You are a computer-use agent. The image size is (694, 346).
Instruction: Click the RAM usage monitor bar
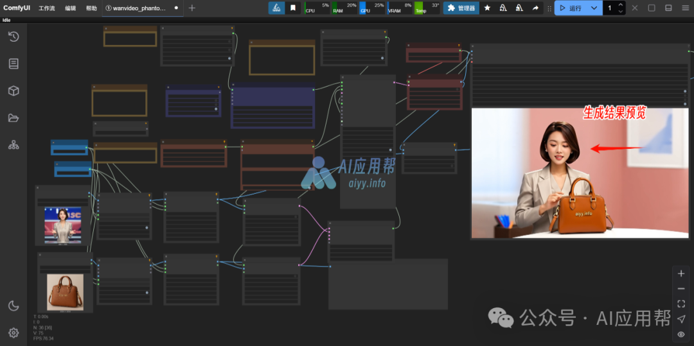[344, 8]
